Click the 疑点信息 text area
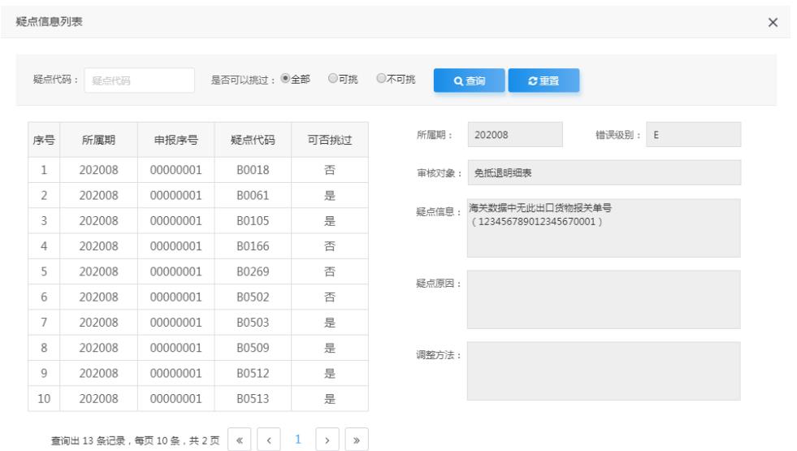This screenshot has width=797, height=451. pos(604,228)
